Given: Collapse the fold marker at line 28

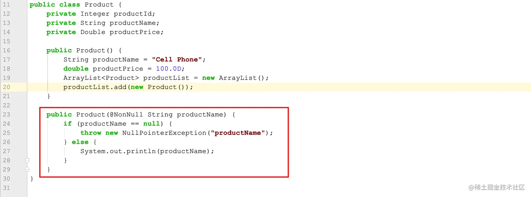Looking at the screenshot, I should pos(27,161).
